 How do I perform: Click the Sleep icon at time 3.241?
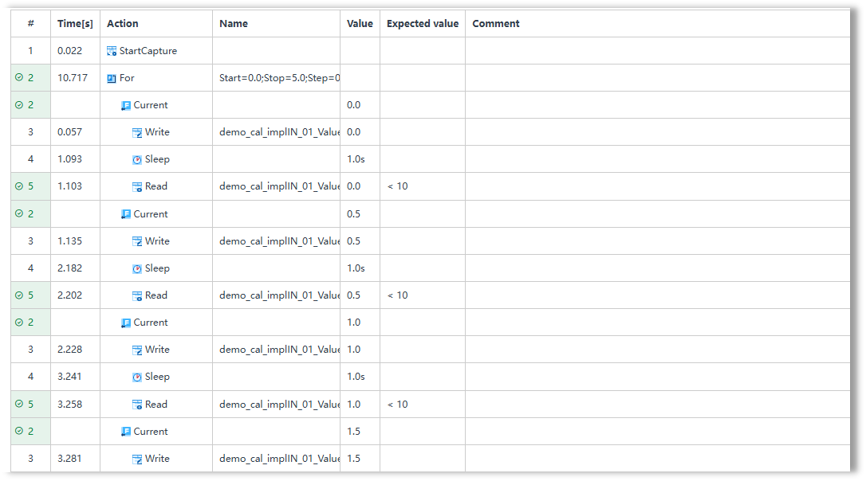(137, 377)
